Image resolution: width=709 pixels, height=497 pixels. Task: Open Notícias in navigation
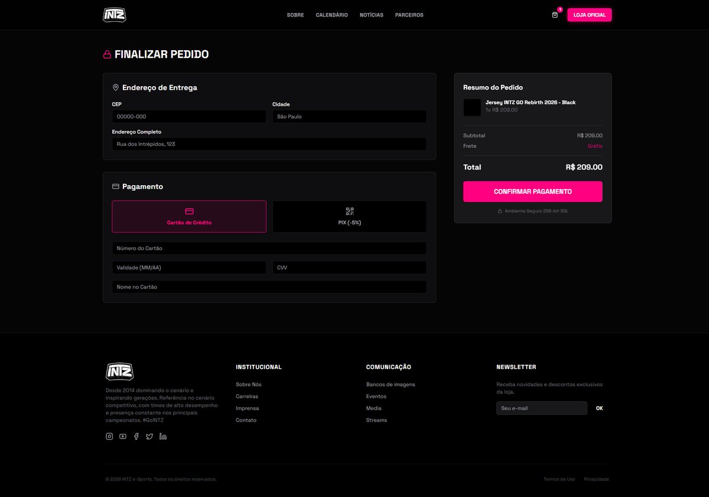pos(372,15)
